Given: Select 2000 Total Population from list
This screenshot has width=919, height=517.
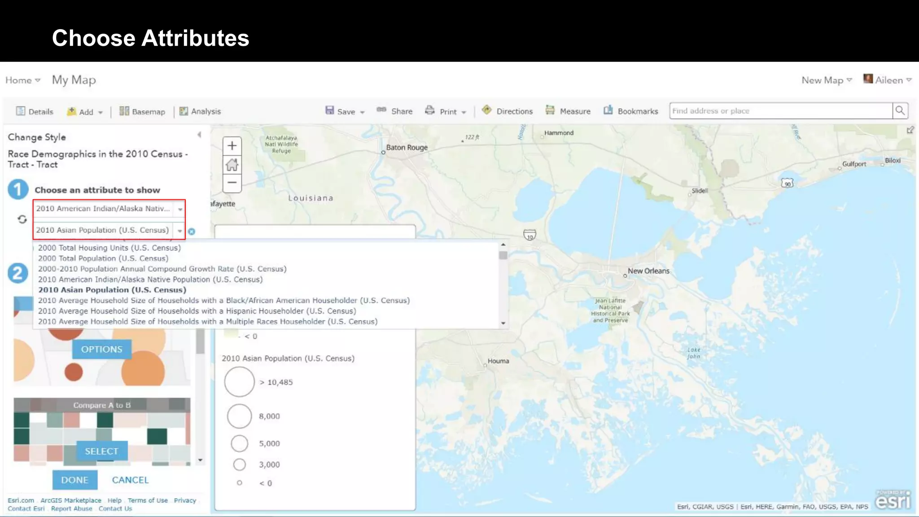Looking at the screenshot, I should 103,258.
